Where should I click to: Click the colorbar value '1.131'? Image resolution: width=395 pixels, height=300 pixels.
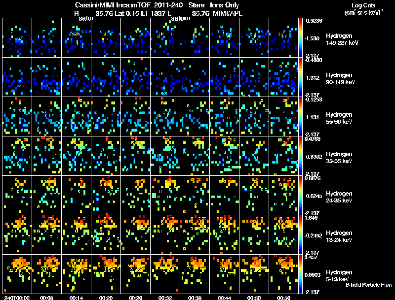313,117
